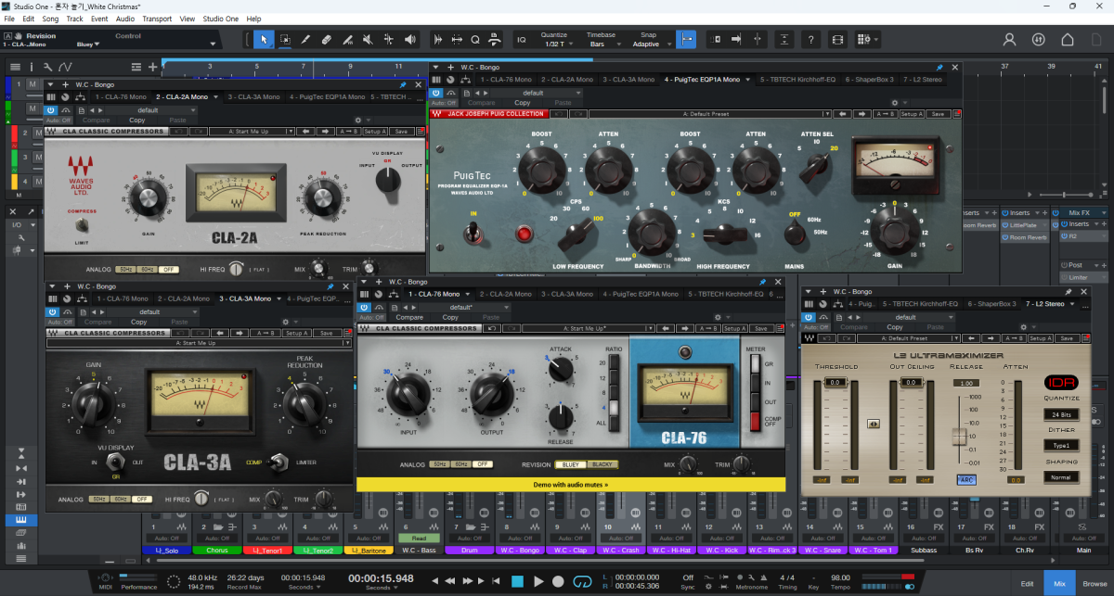Switch CLA-2A Compress/Limit toggle
This screenshot has height=596, width=1114.
(82, 224)
